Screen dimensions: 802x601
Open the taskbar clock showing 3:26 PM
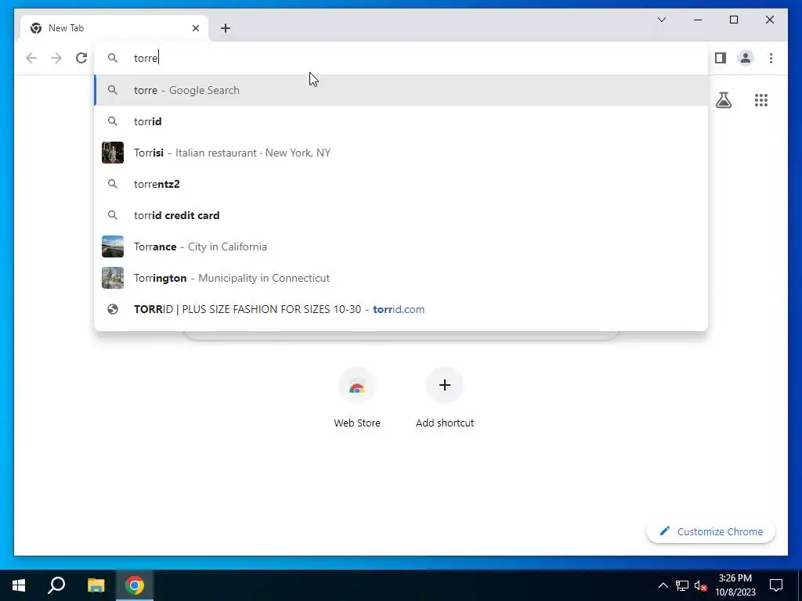[x=735, y=585]
